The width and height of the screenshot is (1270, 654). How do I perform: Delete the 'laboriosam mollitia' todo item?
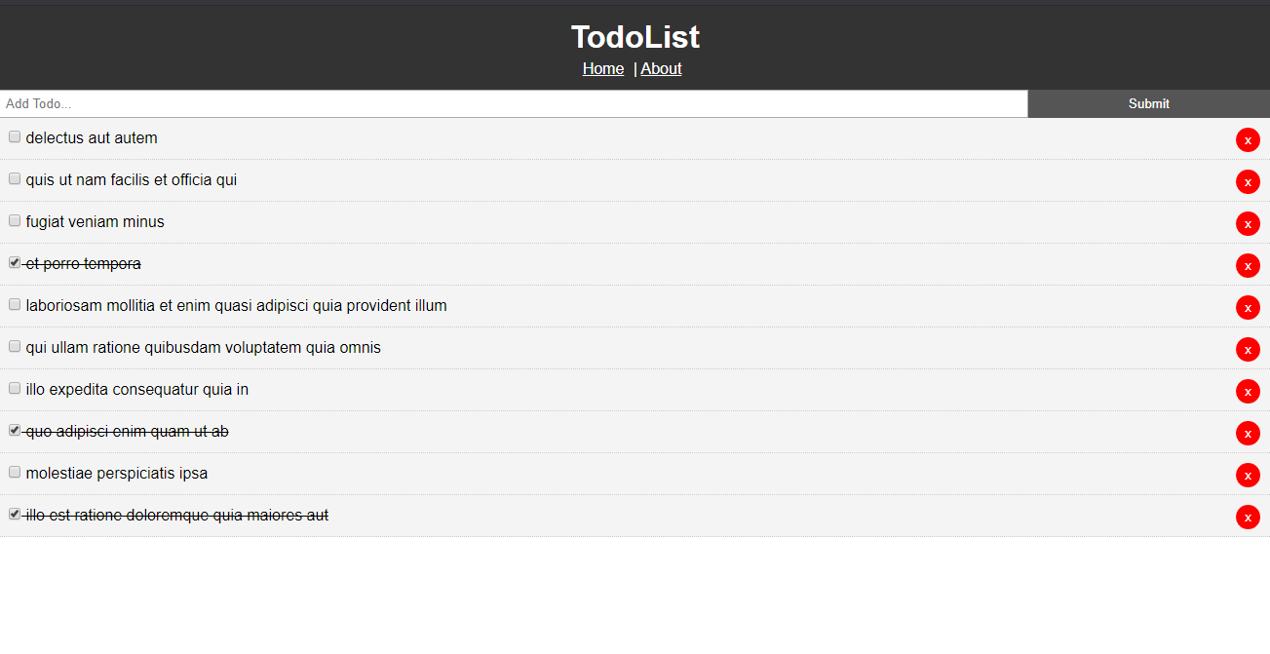tap(1248, 308)
